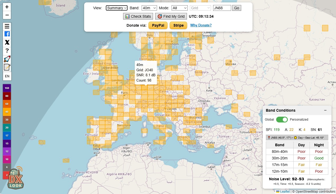Open the question mark help icon
Viewport: 336px width, 194px height.
[x=7, y=51]
